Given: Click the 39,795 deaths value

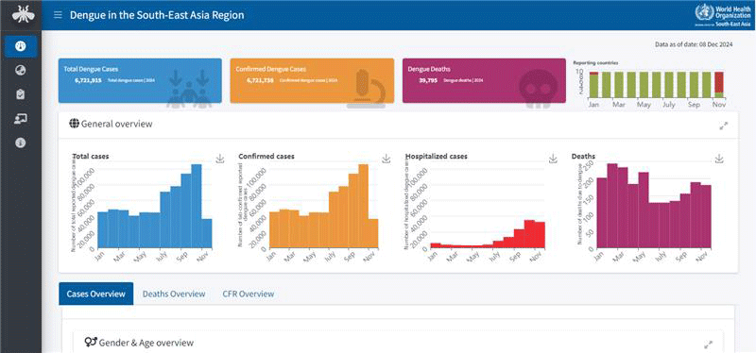Looking at the screenshot, I should (x=428, y=80).
